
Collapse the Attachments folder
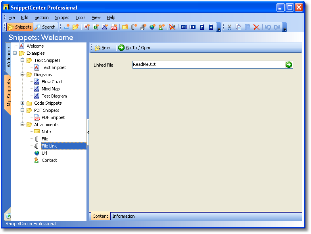[22, 125]
